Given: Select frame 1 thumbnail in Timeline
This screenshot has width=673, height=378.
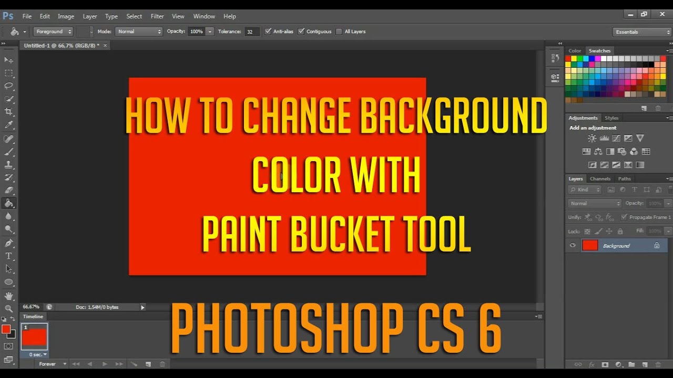Looking at the screenshot, I should 34,337.
